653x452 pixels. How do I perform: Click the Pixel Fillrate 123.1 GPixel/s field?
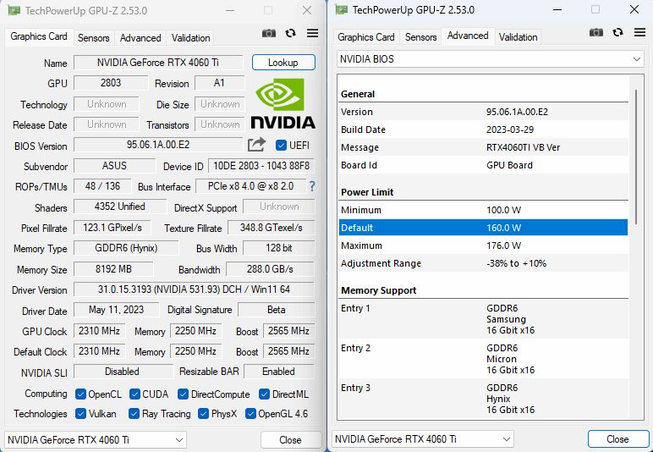pos(112,228)
